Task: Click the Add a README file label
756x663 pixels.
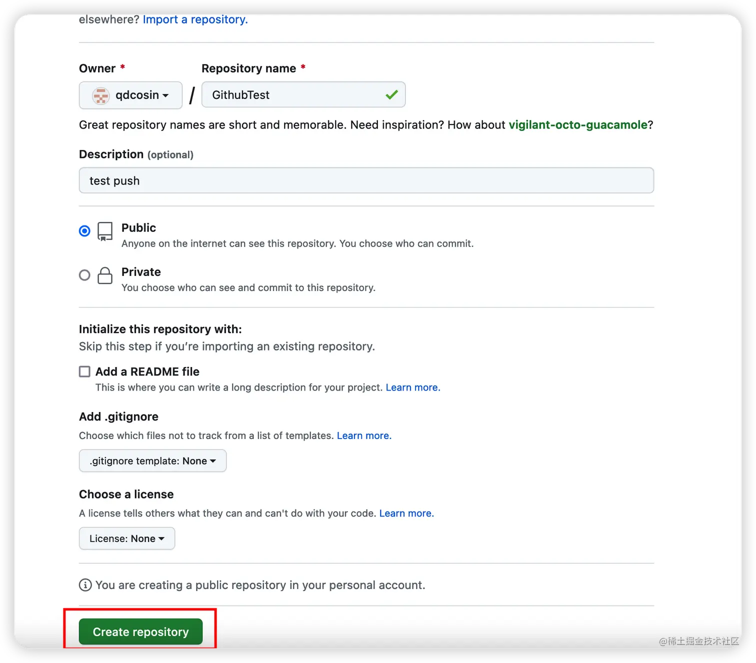Action: click(147, 371)
